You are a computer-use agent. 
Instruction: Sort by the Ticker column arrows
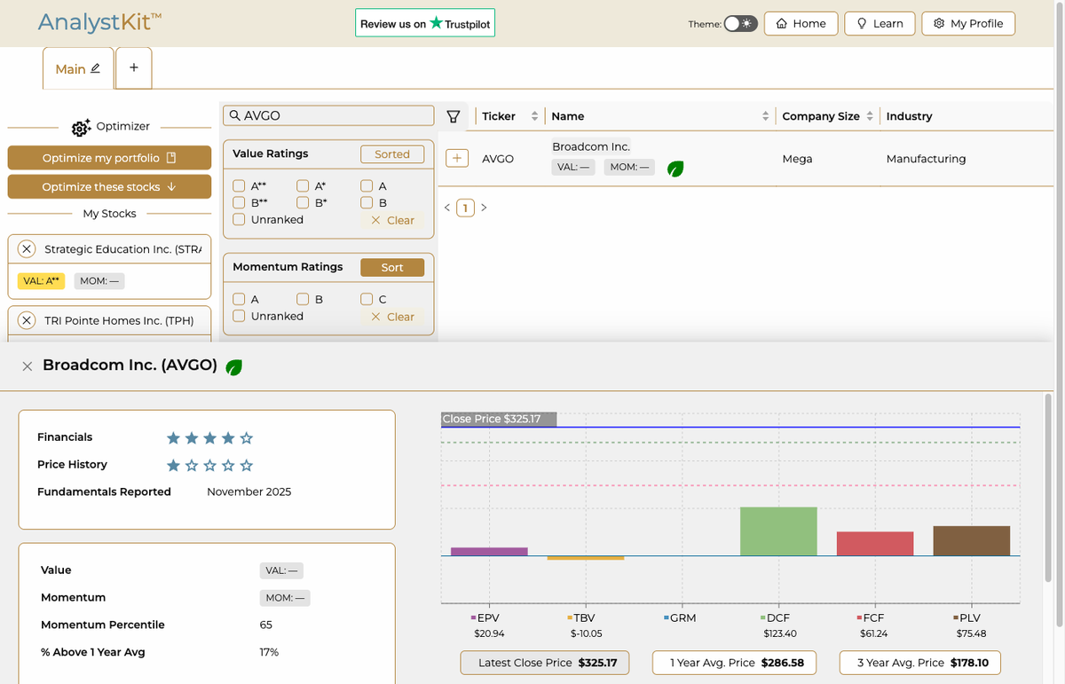534,116
